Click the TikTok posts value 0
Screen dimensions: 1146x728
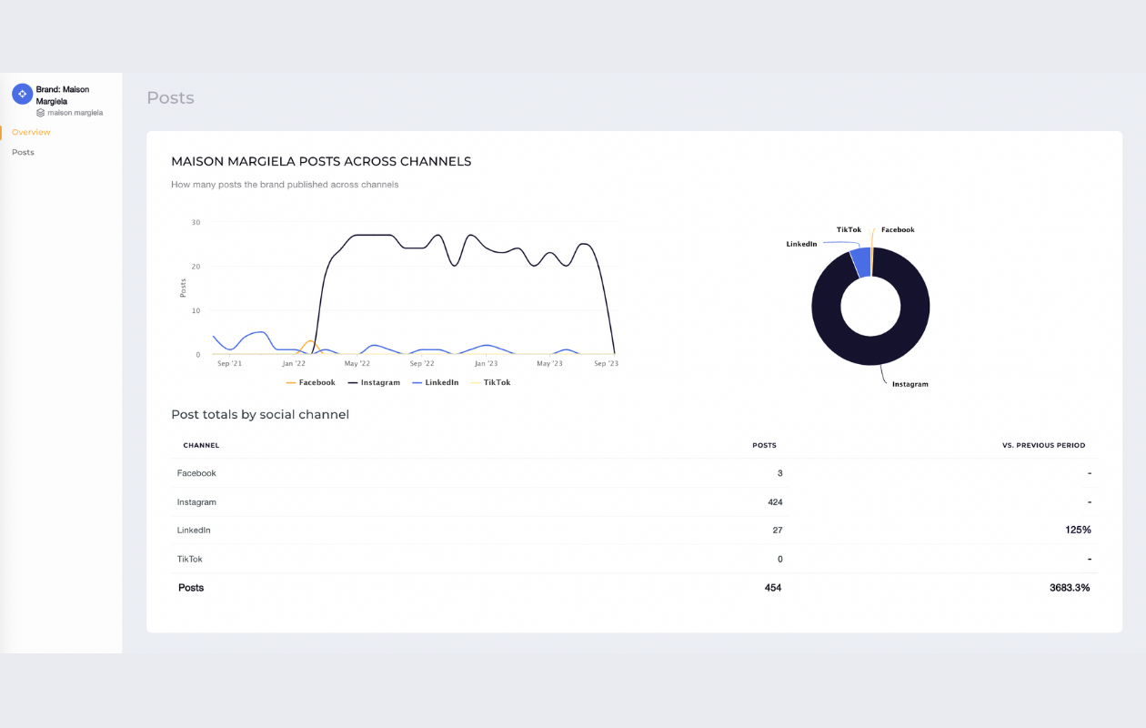point(780,559)
